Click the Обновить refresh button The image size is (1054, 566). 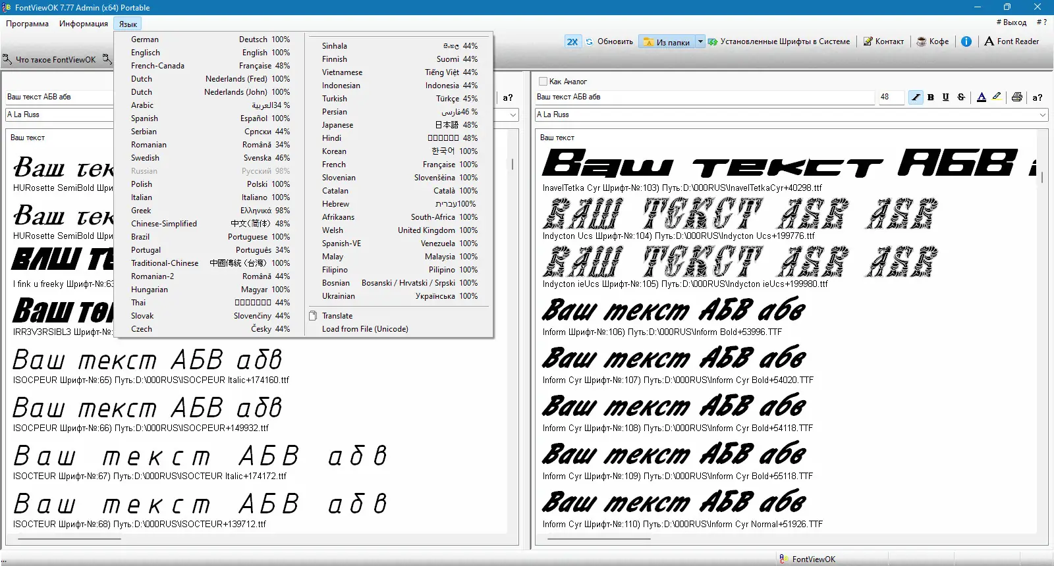(609, 41)
